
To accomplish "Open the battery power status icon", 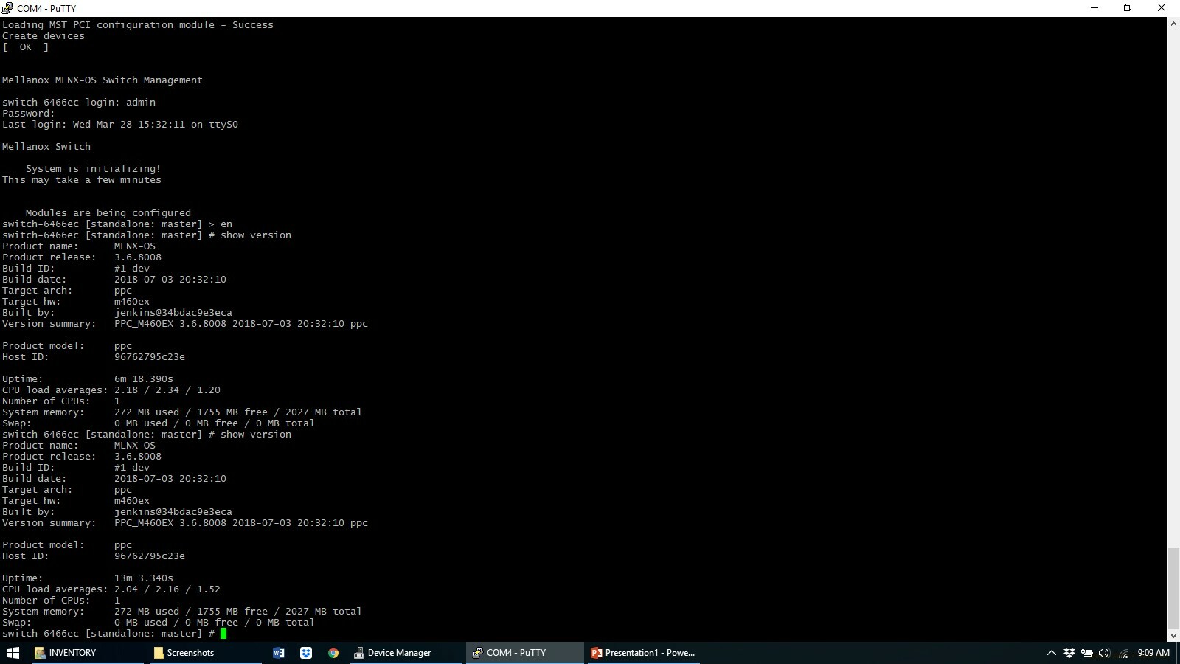I will coord(1086,653).
